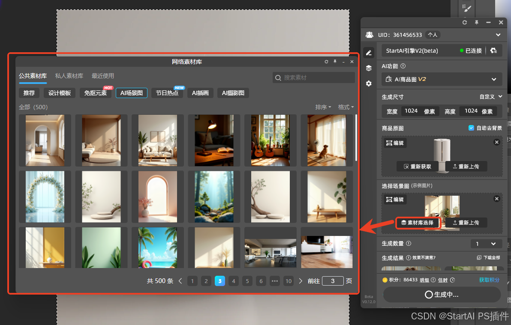Switch to 私人素材库 tab

[69, 76]
